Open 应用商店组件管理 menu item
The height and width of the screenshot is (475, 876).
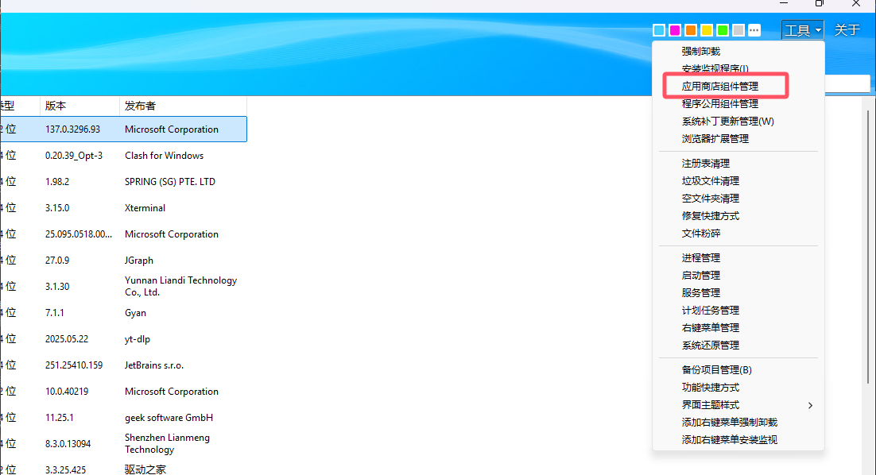pos(738,86)
